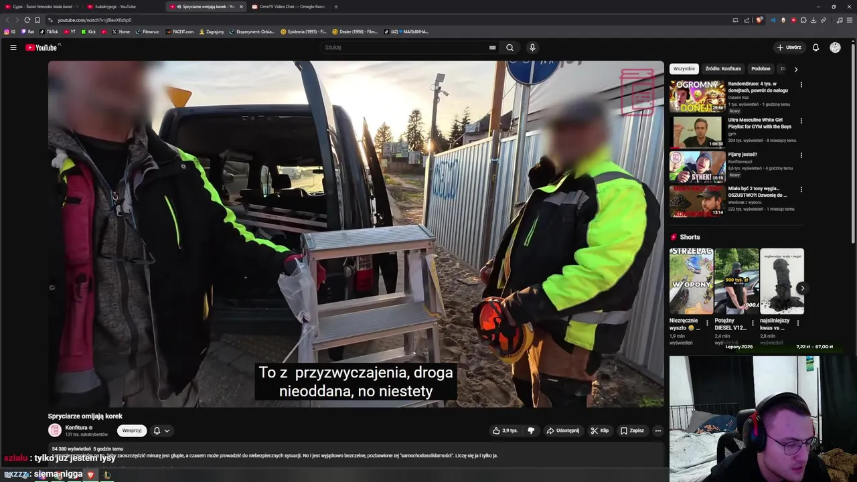
Task: Click the page vertical scrollbar
Action: click(x=854, y=141)
